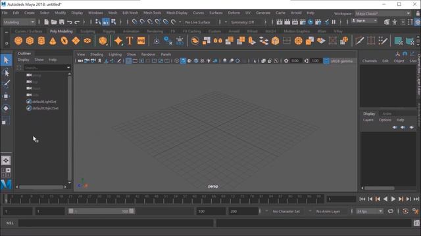
Task: Toggle the loop playback button
Action: point(391,211)
